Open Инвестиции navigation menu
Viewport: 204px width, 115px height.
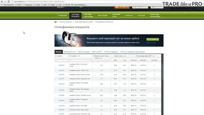[x=102, y=16]
